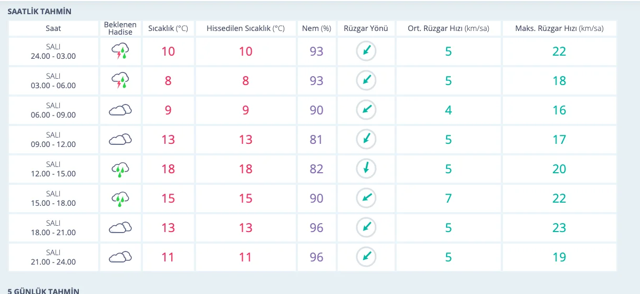Image resolution: width=640 pixels, height=294 pixels.
Task: Click rain icon for 12.00 - 15.00
Action: 120,169
